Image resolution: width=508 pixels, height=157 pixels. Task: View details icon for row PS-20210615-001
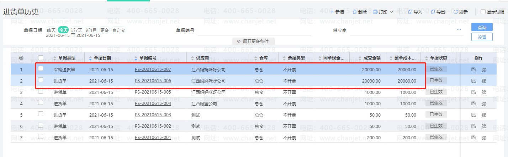pos(473,138)
